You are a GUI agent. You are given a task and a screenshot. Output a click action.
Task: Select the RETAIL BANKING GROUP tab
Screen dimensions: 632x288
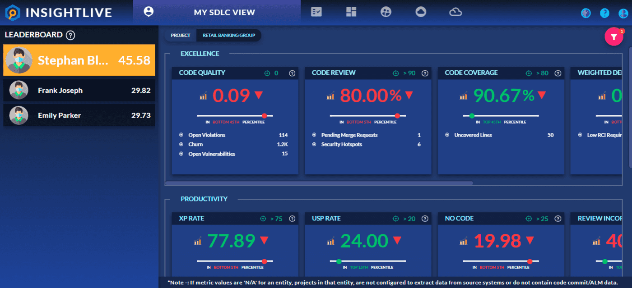click(229, 35)
